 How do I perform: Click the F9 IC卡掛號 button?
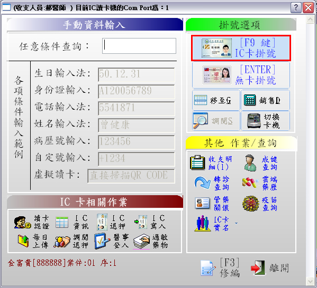tap(241, 48)
